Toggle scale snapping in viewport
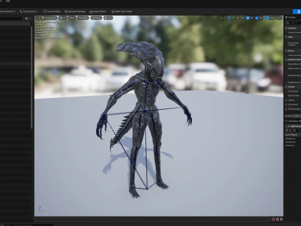The height and width of the screenshot is (226, 301). pos(267,18)
